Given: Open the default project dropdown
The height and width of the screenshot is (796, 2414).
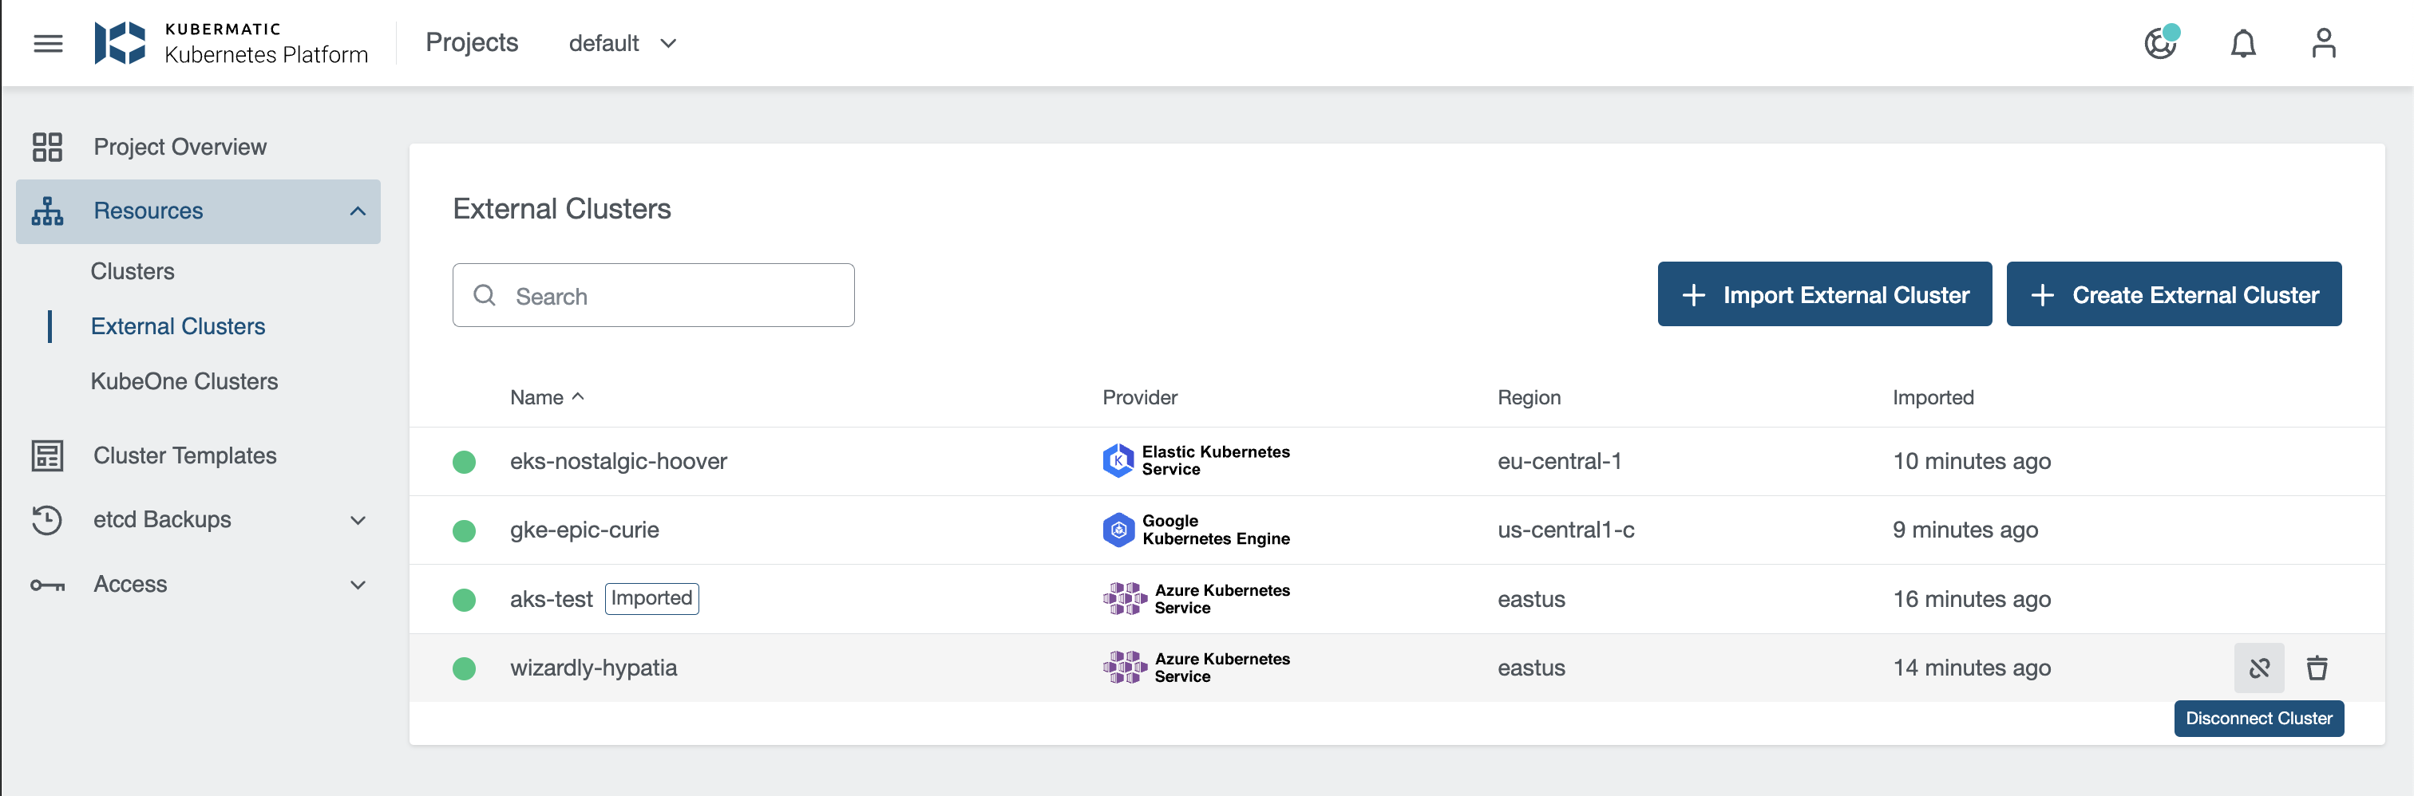Looking at the screenshot, I should tap(622, 43).
